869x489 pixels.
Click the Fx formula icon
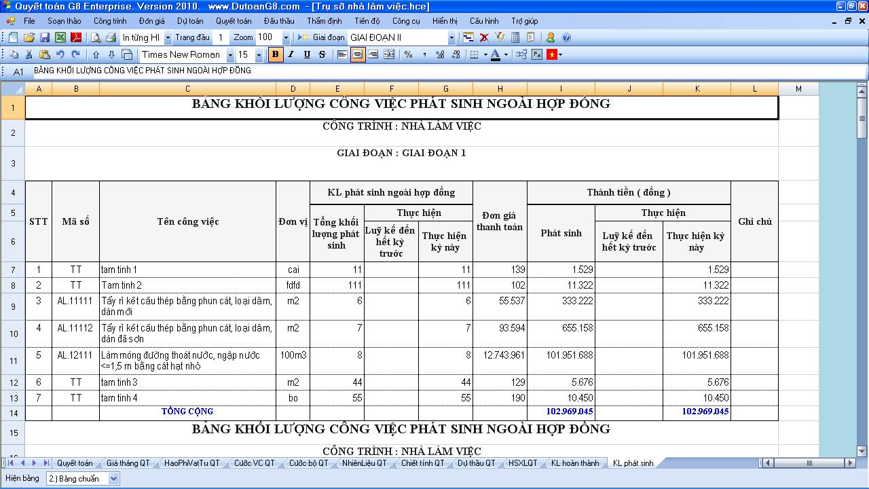pos(537,54)
